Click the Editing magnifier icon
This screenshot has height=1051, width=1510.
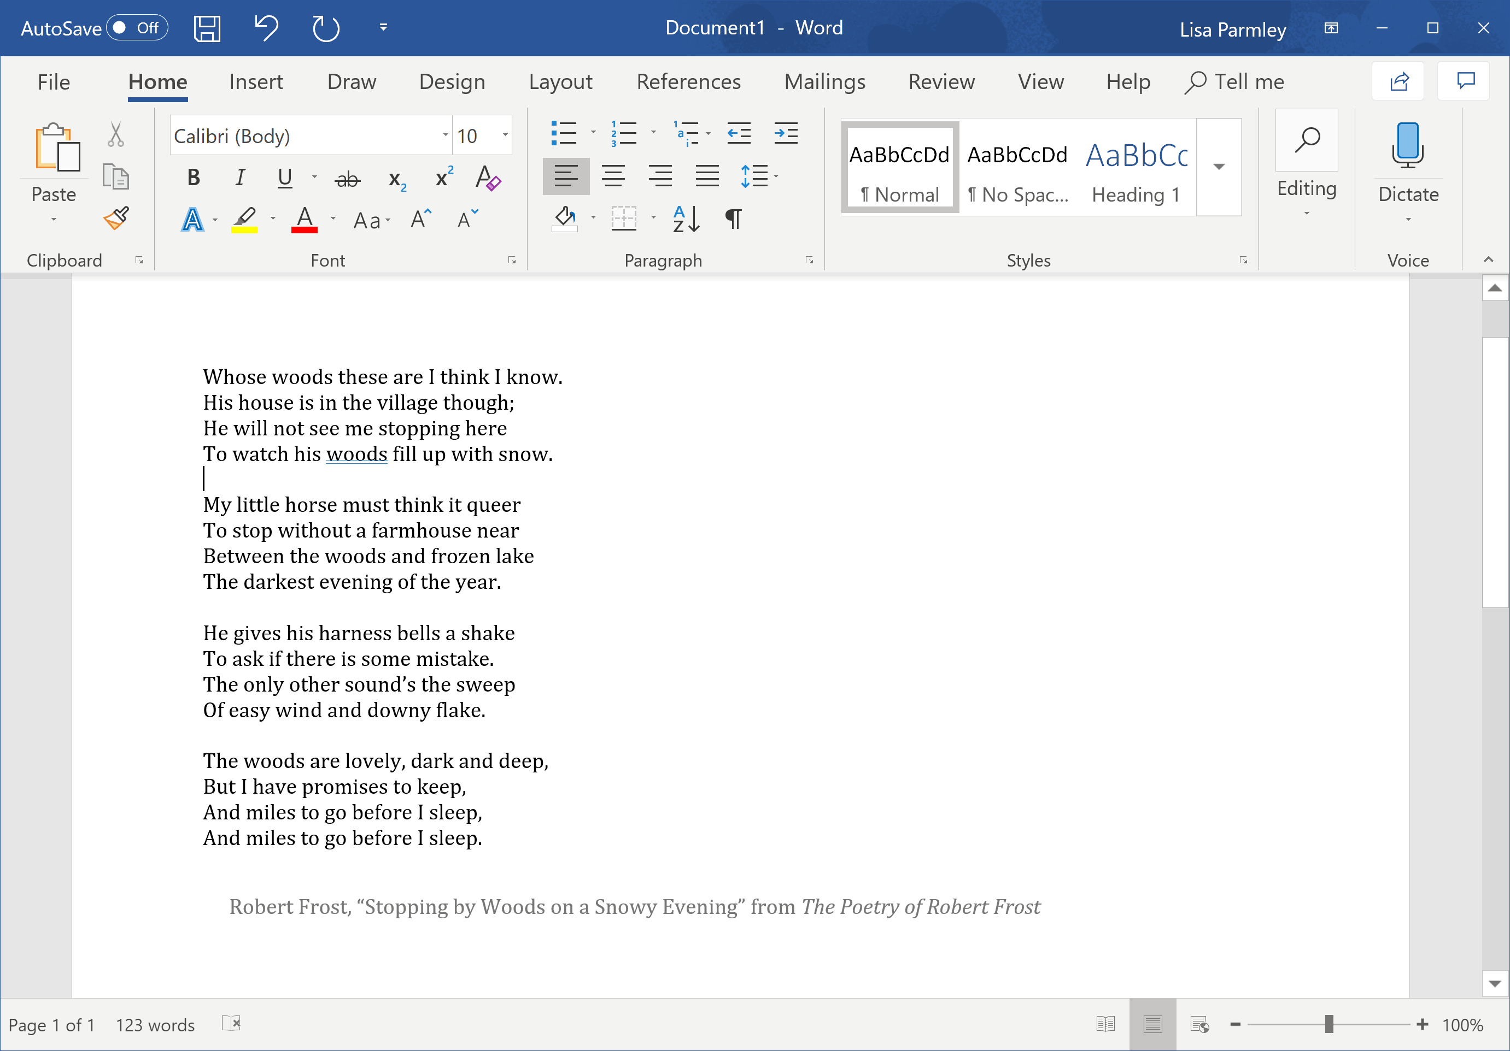click(1307, 140)
